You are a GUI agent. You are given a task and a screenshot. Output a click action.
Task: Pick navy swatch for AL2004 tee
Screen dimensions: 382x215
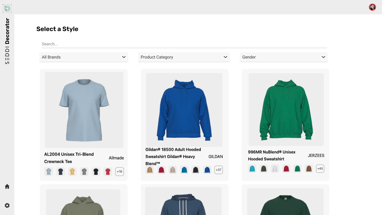tap(61, 172)
